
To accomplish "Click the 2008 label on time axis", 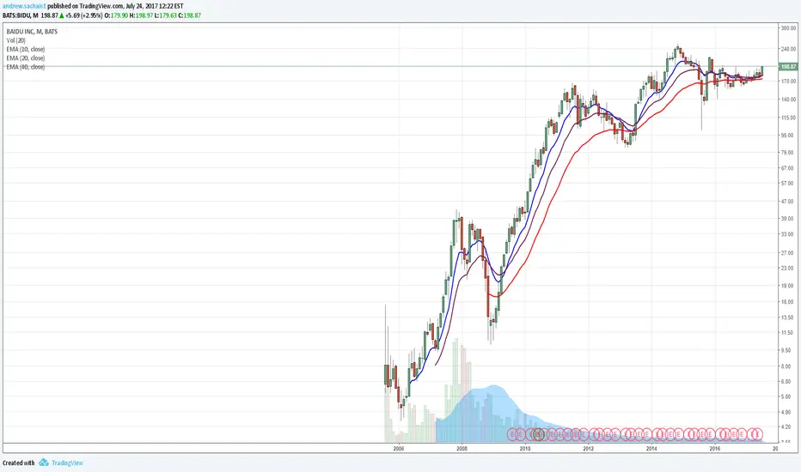I will (462, 449).
